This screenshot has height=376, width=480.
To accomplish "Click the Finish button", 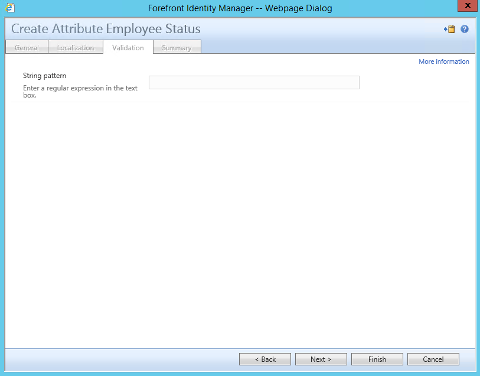I will click(x=377, y=359).
